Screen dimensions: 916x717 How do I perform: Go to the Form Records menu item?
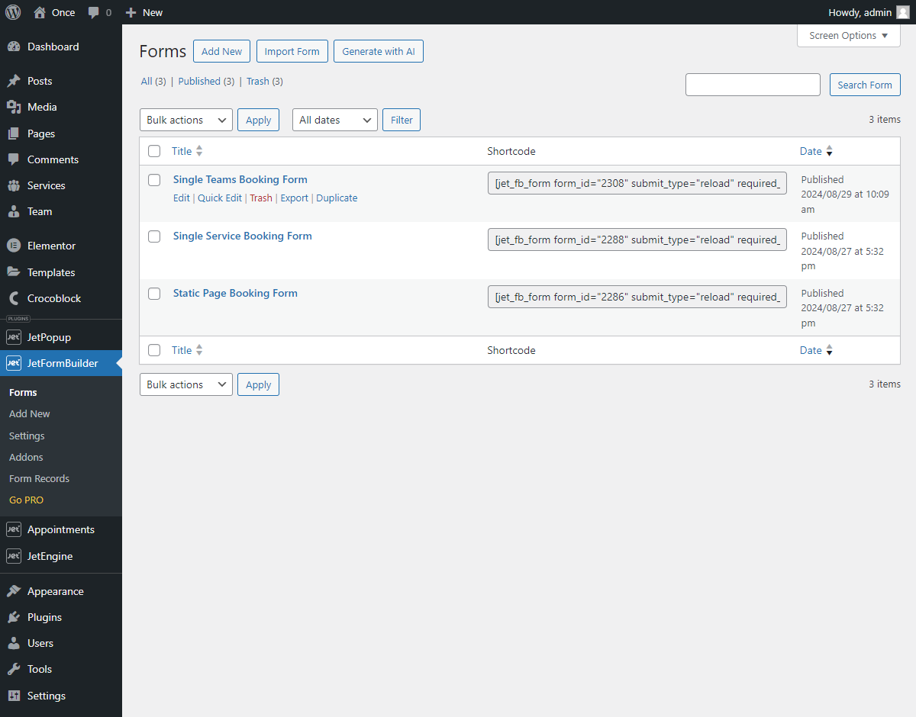[39, 478]
